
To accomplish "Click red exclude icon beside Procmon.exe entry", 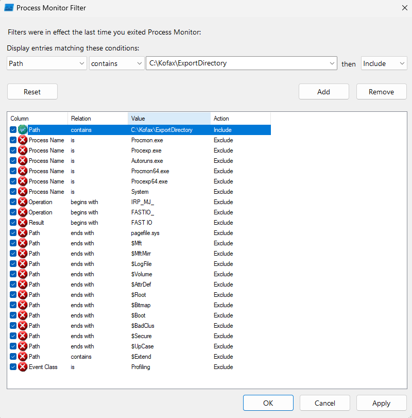I will (23, 140).
